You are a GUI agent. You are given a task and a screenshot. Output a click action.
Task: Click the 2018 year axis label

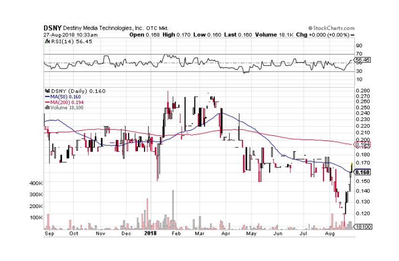point(150,233)
